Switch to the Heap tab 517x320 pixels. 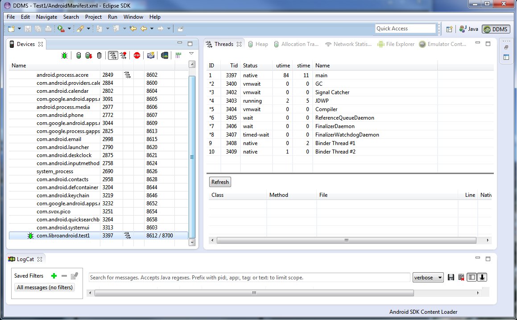coord(258,44)
